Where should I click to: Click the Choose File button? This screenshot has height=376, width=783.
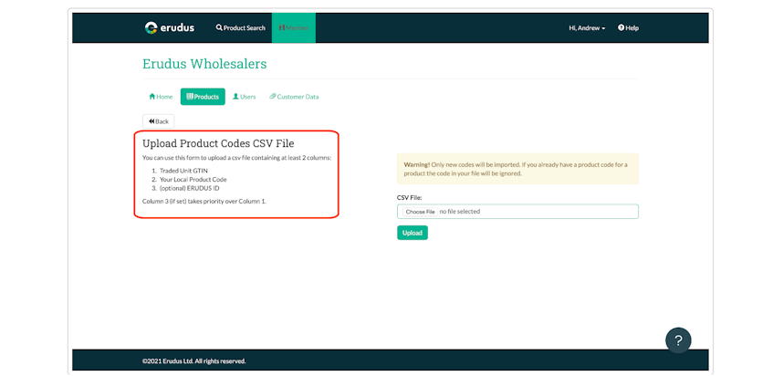pyautogui.click(x=420, y=212)
